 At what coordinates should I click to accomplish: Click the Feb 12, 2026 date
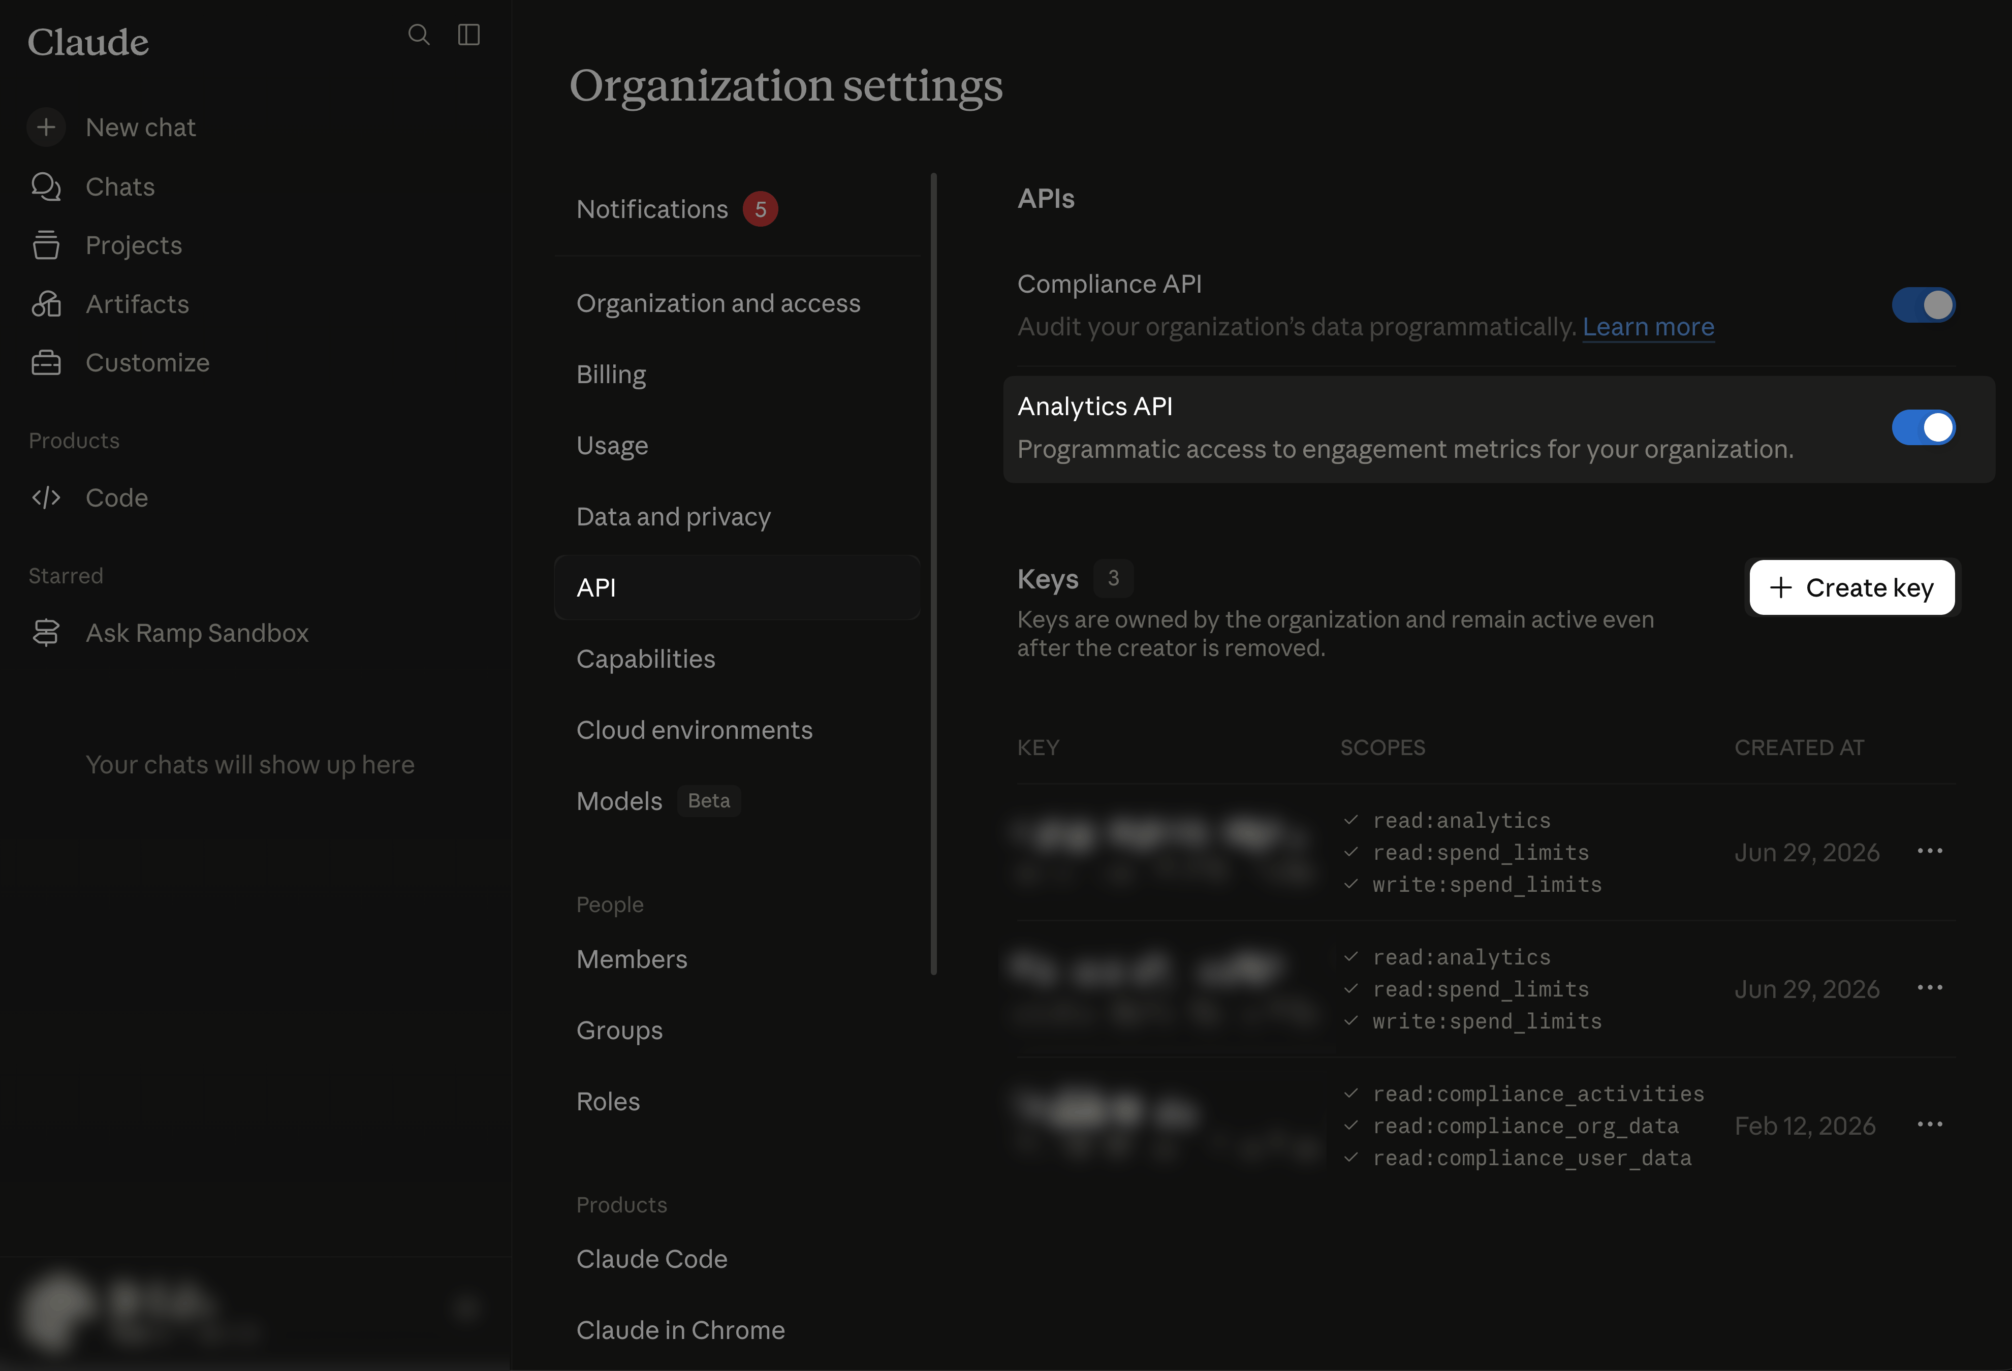coord(1805,1126)
